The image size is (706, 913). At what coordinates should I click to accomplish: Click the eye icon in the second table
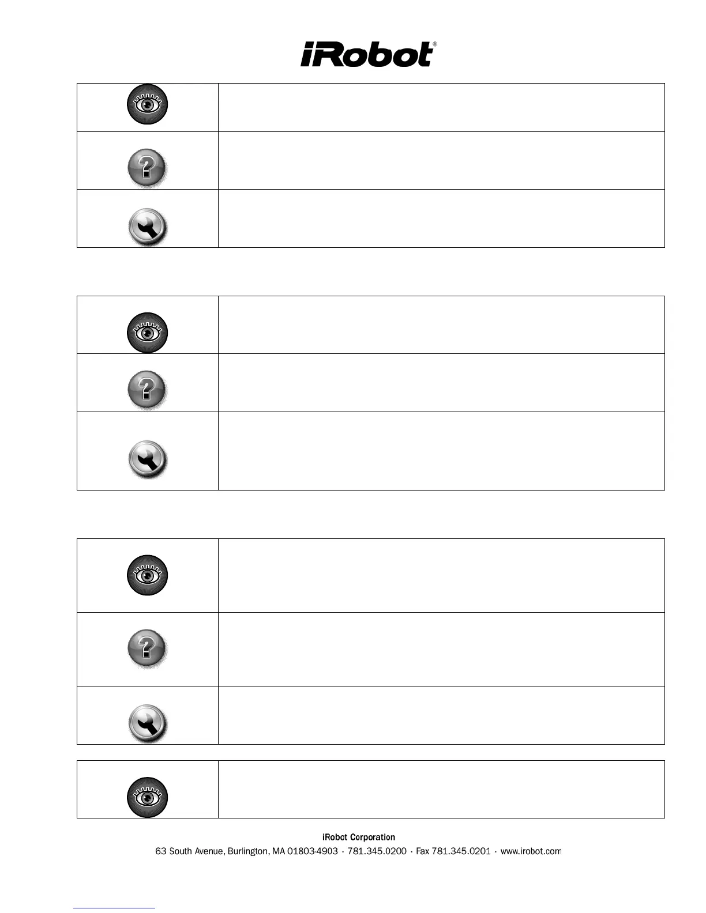pyautogui.click(x=147, y=333)
